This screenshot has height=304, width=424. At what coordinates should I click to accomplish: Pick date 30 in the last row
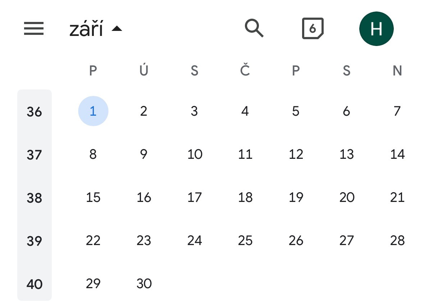(144, 284)
